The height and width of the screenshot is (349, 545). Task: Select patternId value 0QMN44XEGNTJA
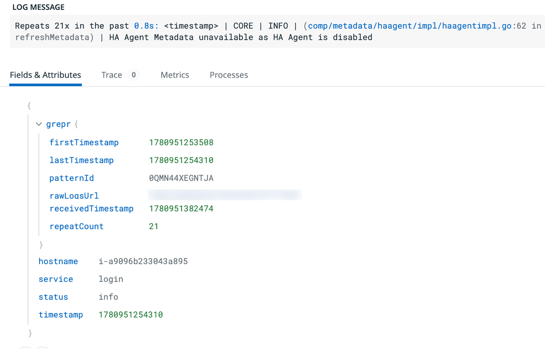pyautogui.click(x=181, y=178)
